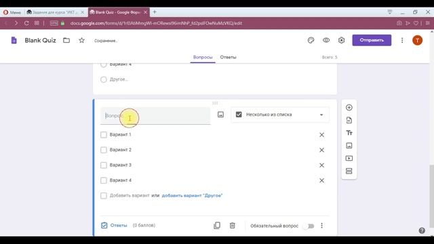Image resolution: width=434 pixels, height=244 pixels.
Task: Bookmark page with heart icon
Action: [x=416, y=23]
